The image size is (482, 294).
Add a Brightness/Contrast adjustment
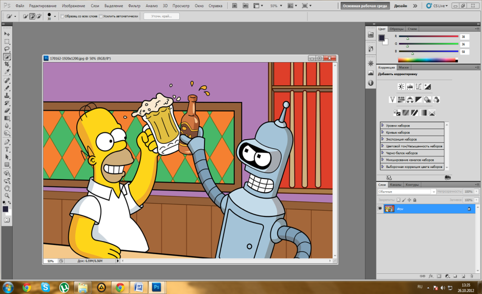coord(401,87)
